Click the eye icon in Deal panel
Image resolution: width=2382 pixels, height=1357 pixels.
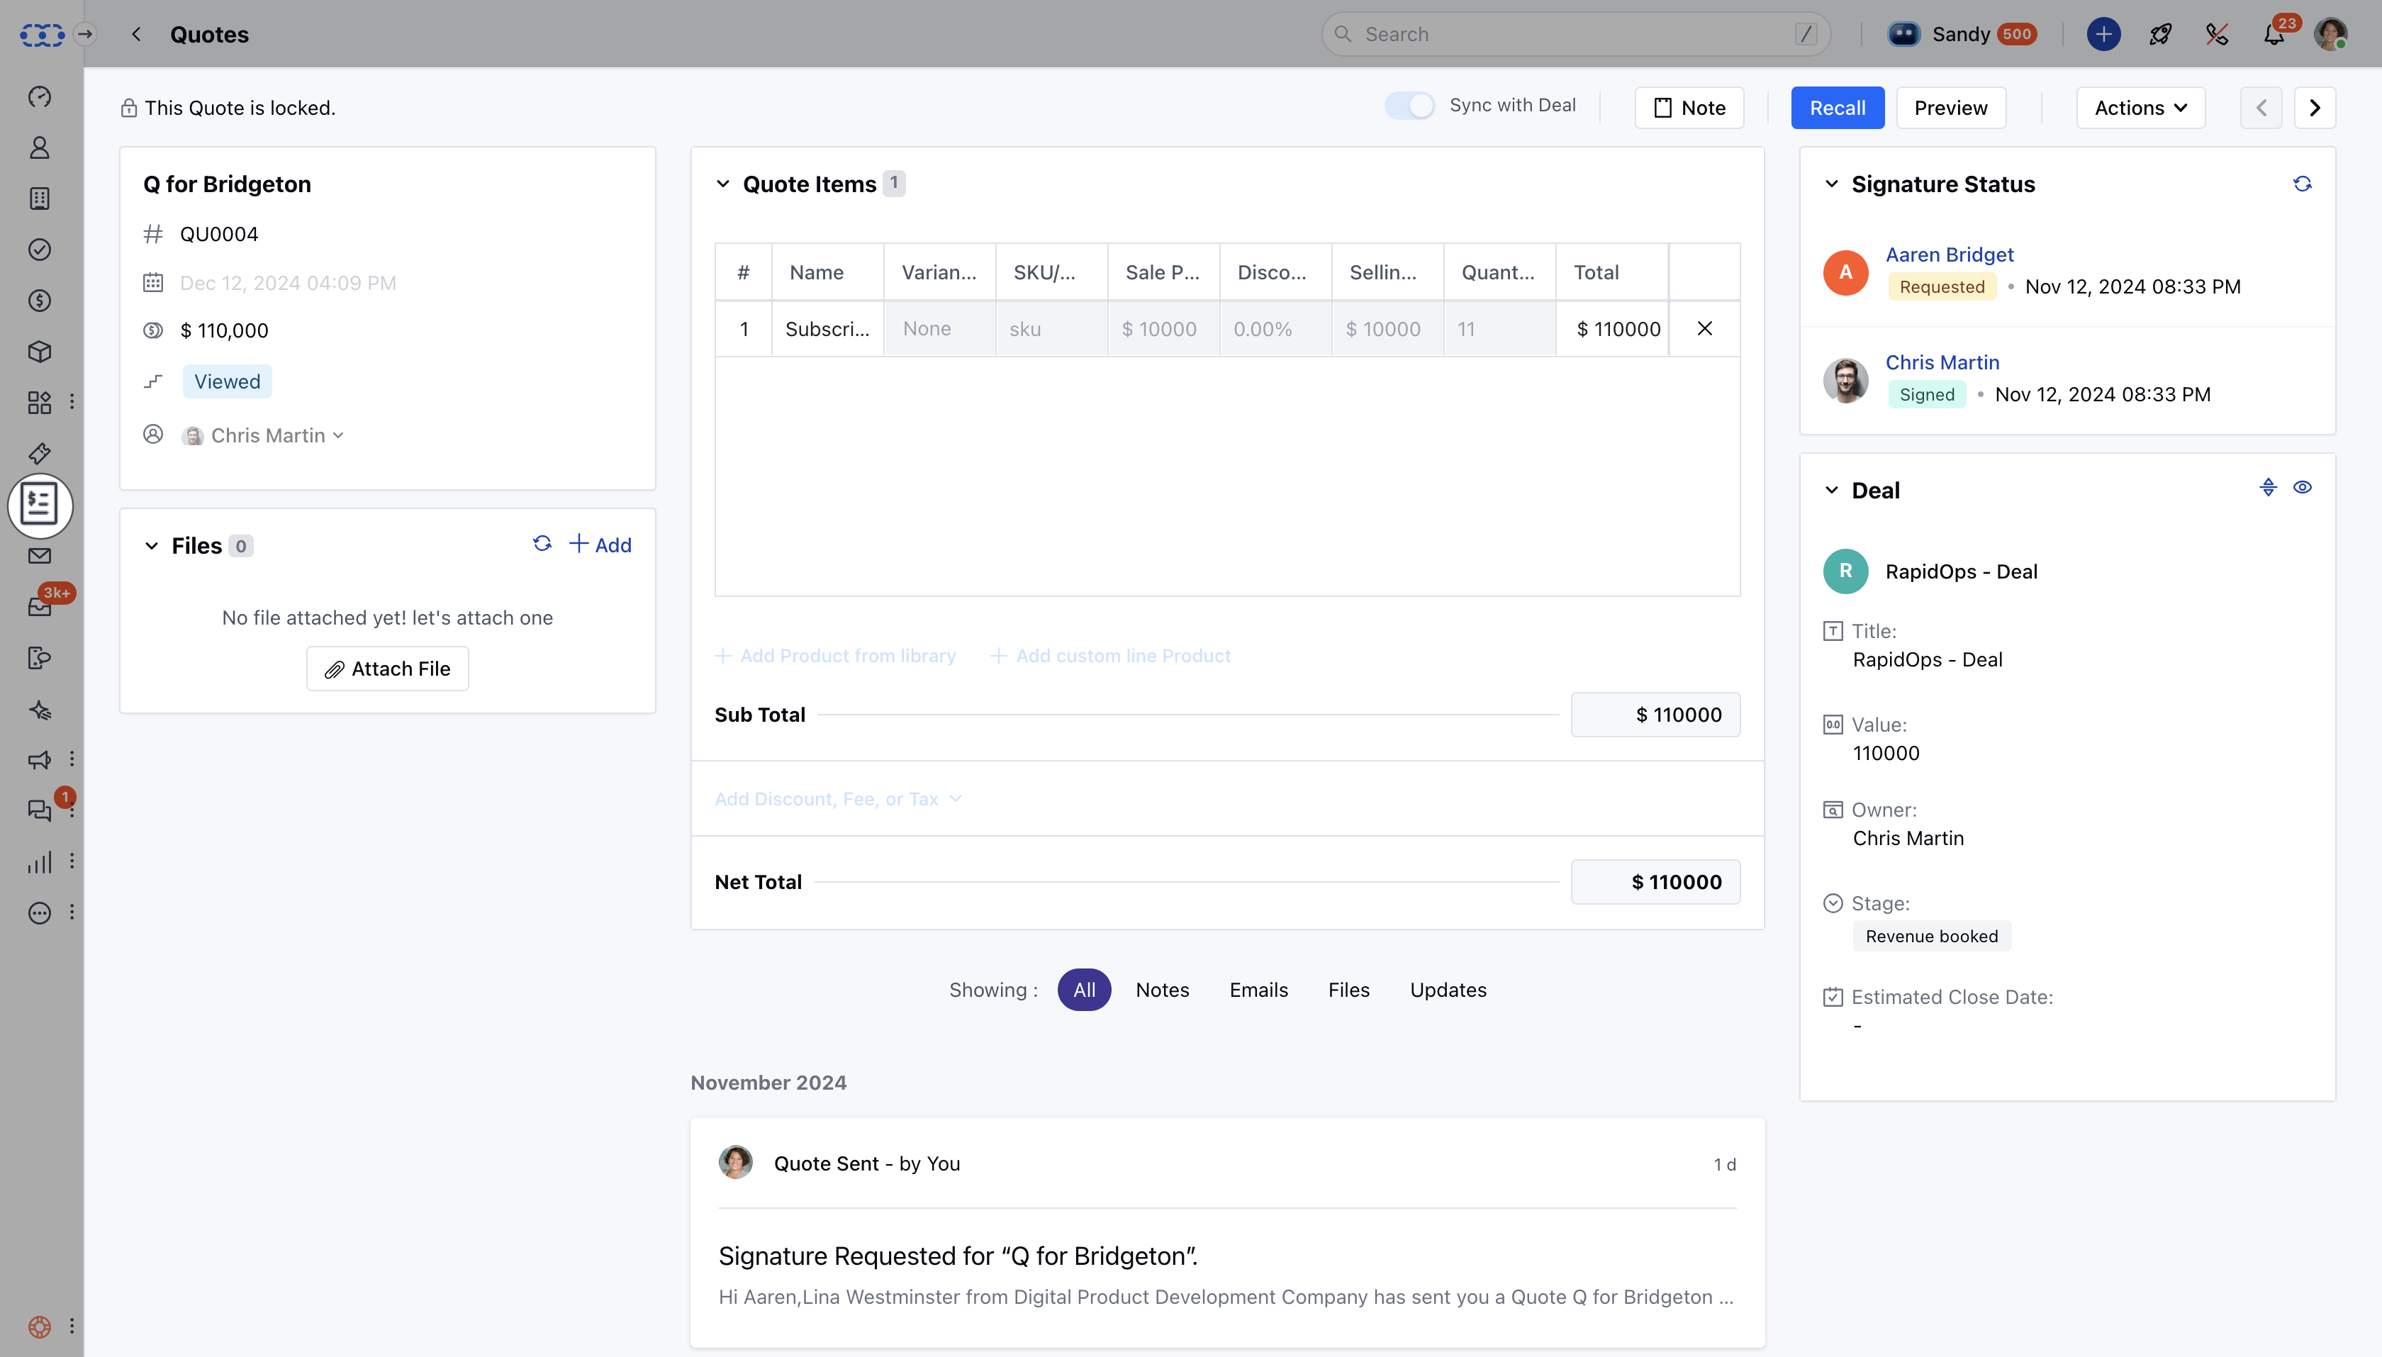(2302, 488)
